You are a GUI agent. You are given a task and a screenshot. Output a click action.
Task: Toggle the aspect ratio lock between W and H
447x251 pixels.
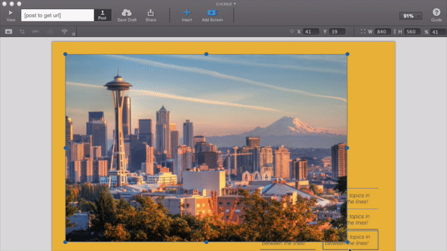pyautogui.click(x=395, y=31)
